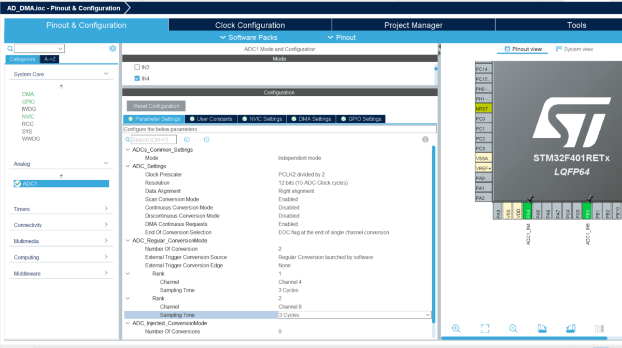Open the Clock Configuration tab
Viewport: 622px width, 348px height.
click(x=250, y=25)
